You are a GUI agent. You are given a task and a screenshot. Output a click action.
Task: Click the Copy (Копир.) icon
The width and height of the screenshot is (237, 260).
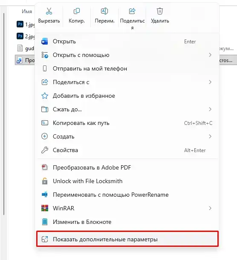click(77, 11)
